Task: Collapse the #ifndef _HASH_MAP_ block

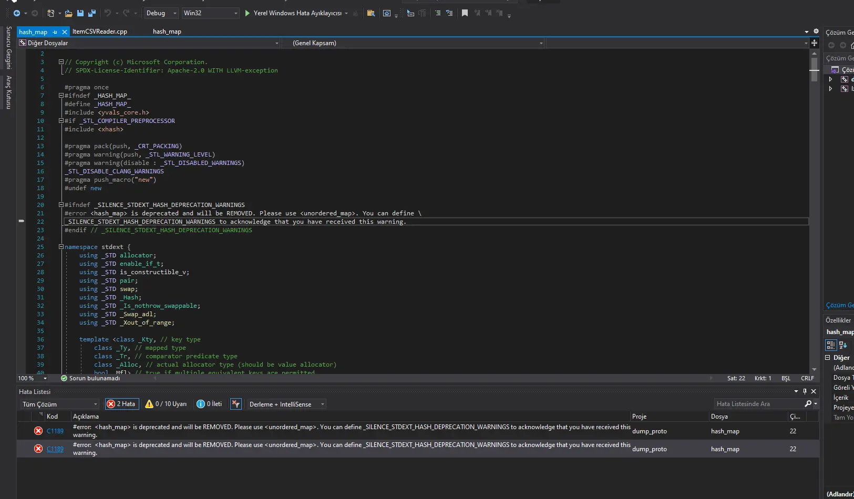Action: [61, 96]
